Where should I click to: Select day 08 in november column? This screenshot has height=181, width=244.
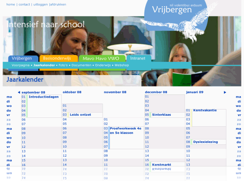point(106,151)
